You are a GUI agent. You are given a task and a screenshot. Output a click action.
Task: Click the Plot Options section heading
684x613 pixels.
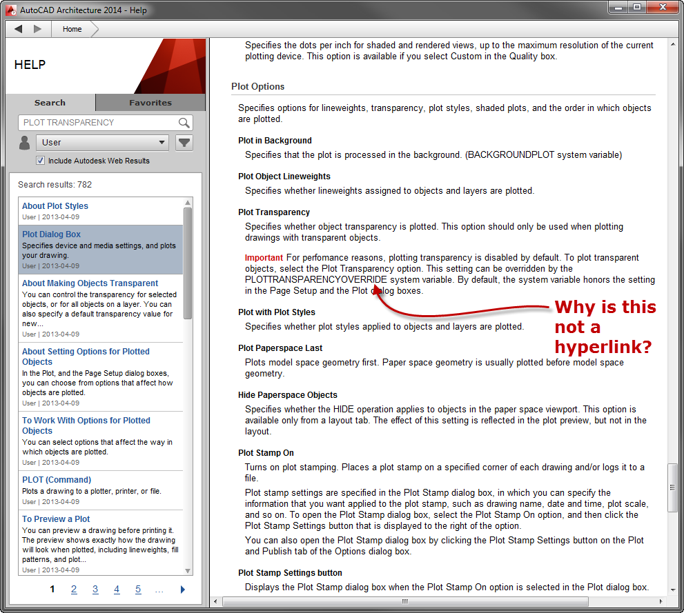point(258,86)
